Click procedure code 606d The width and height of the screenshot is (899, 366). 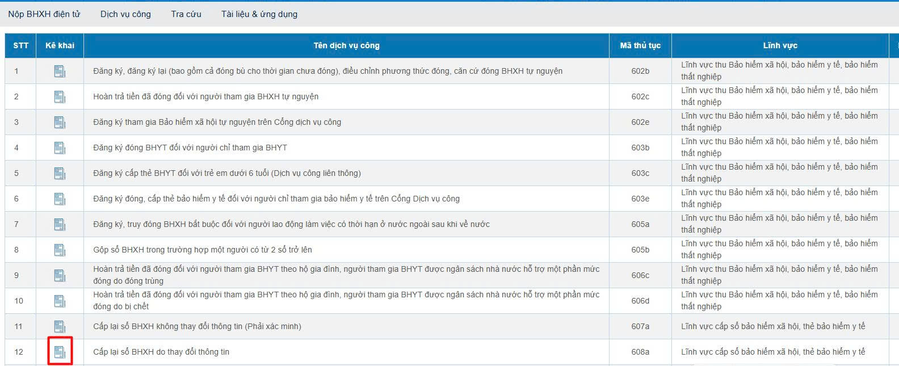tap(640, 301)
